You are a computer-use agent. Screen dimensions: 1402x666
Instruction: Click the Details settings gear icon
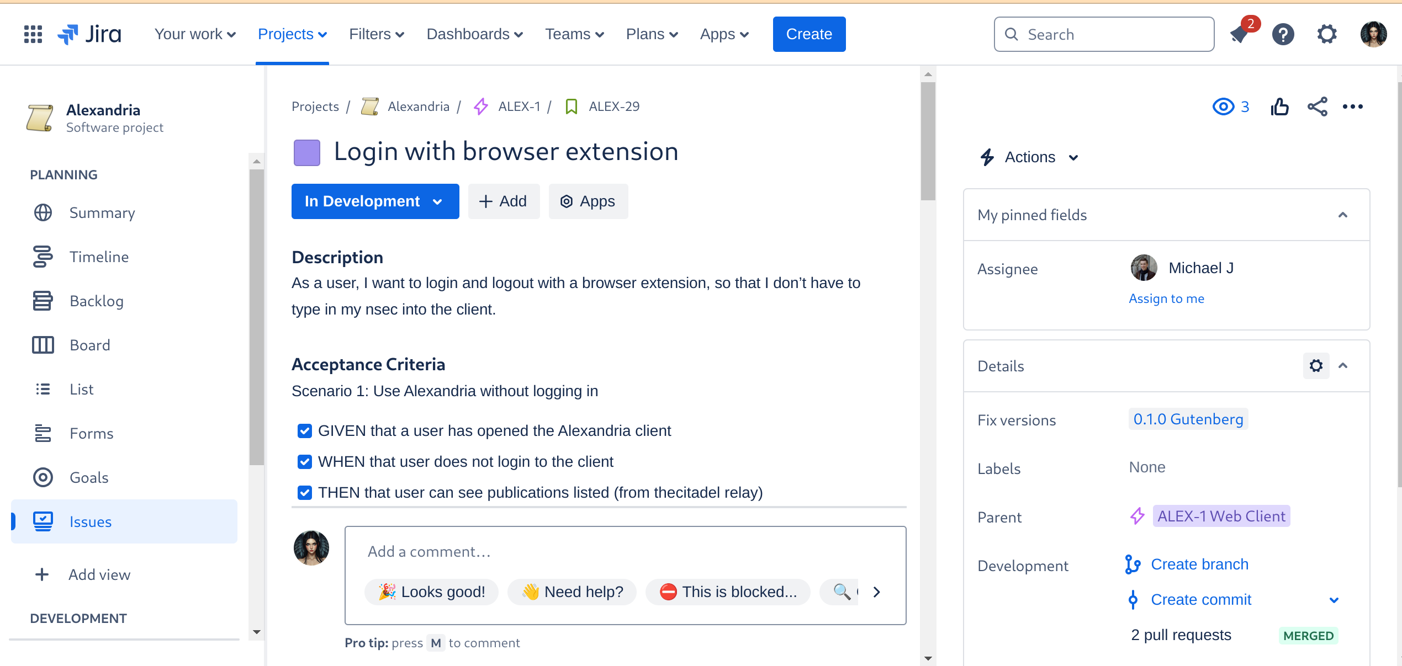1315,365
